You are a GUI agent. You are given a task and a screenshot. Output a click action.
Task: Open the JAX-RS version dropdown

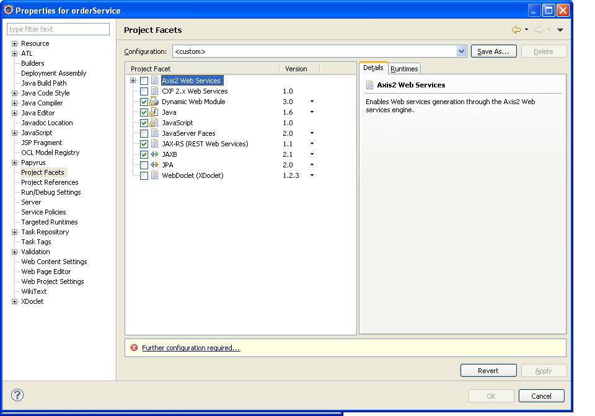[x=312, y=144]
